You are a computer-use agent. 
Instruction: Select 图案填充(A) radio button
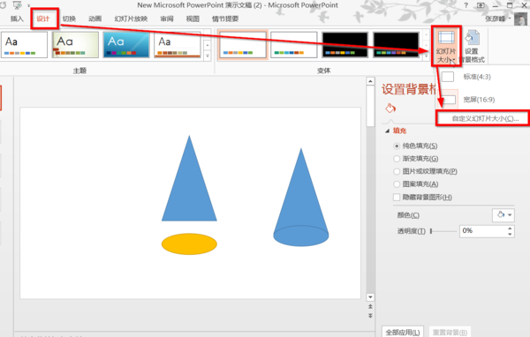coord(397,184)
